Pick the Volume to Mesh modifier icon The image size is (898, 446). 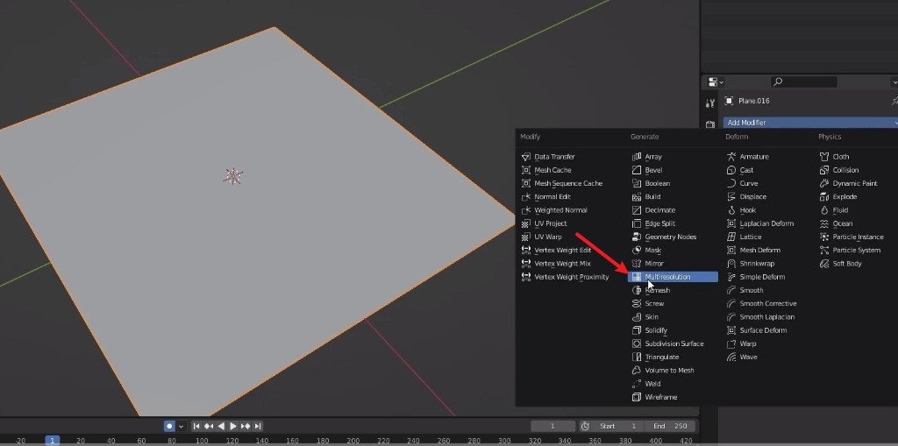point(637,371)
